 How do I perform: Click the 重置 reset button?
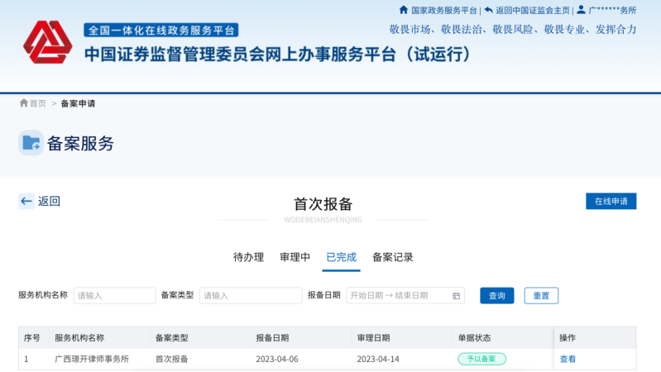pyautogui.click(x=541, y=296)
